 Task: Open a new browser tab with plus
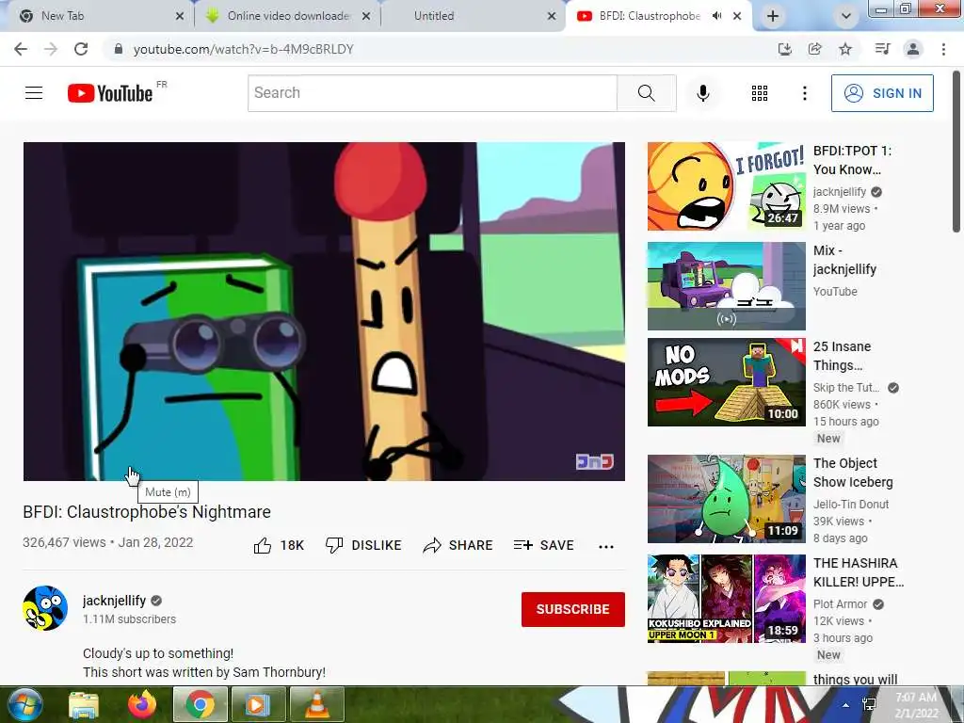pos(773,17)
